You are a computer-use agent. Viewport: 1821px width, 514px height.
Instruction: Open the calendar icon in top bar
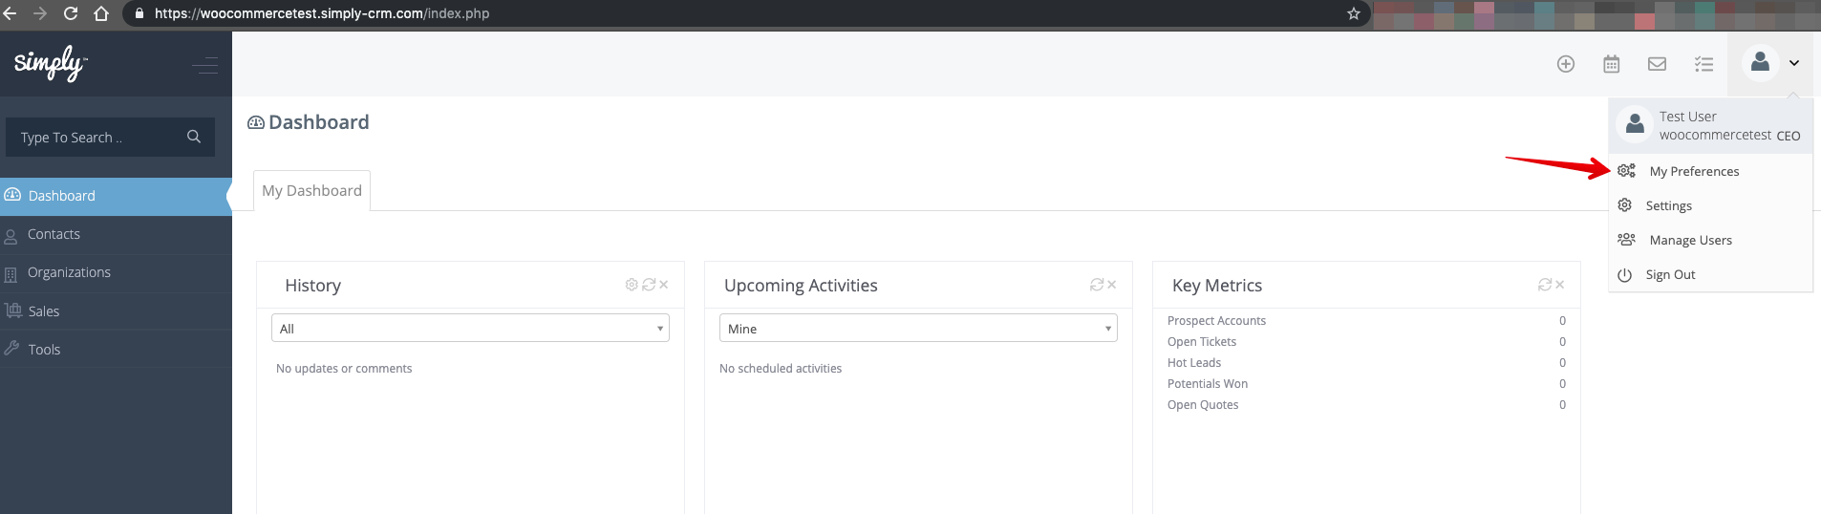[x=1611, y=64]
